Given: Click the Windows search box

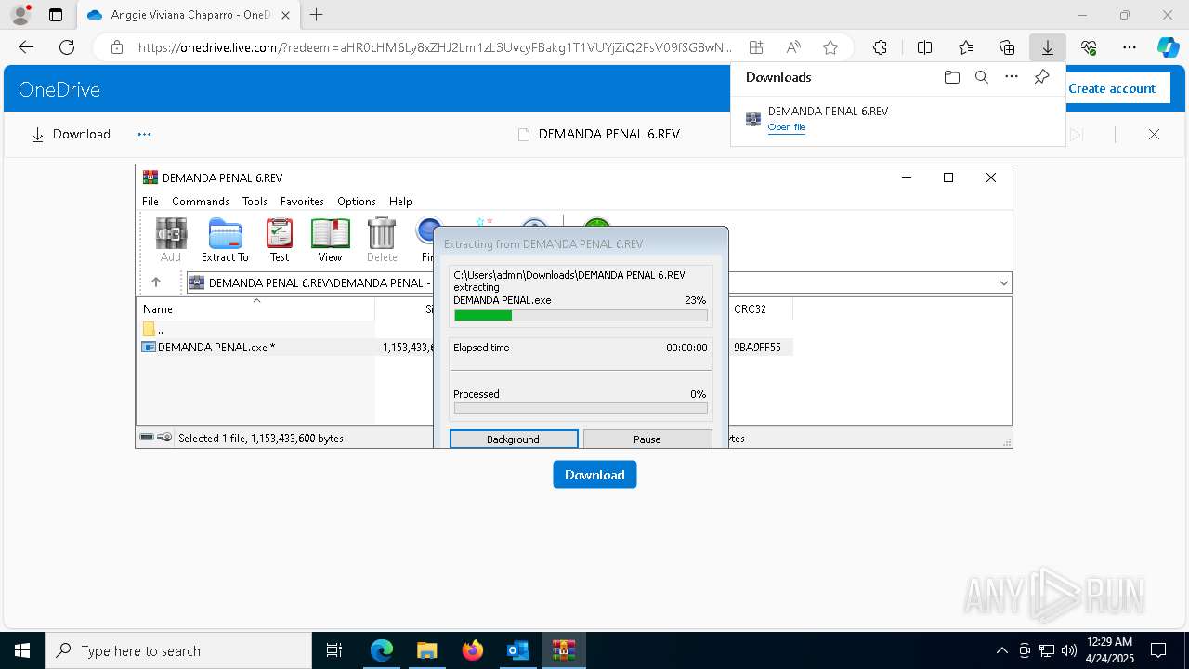Looking at the screenshot, I should point(178,650).
